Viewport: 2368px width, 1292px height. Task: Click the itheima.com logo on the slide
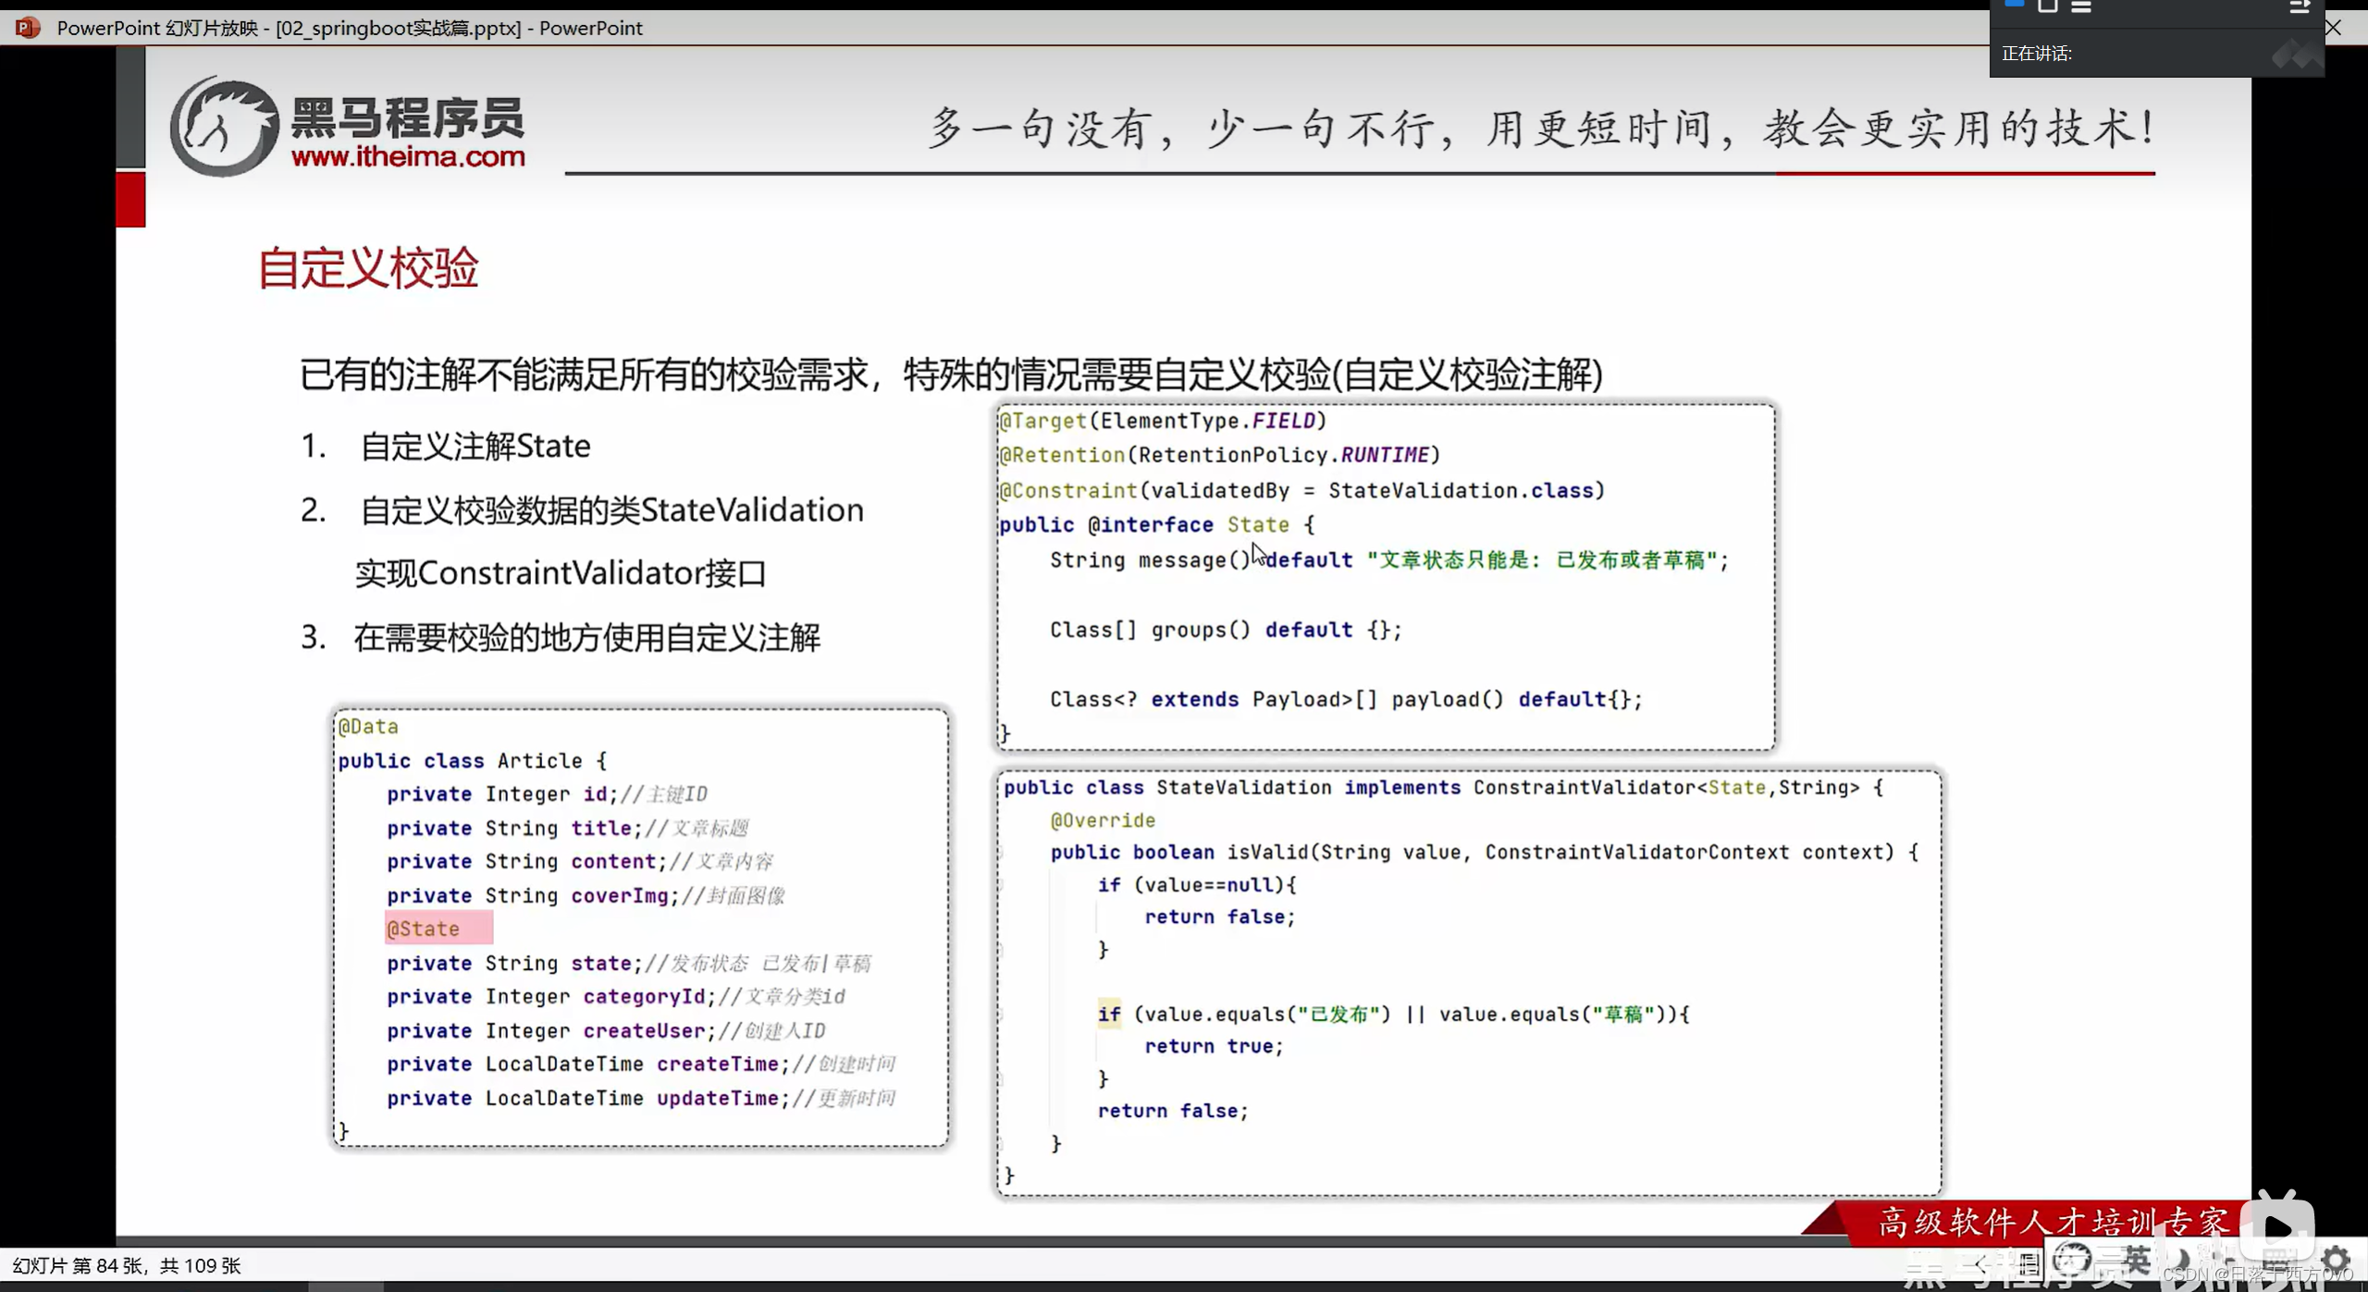point(347,127)
